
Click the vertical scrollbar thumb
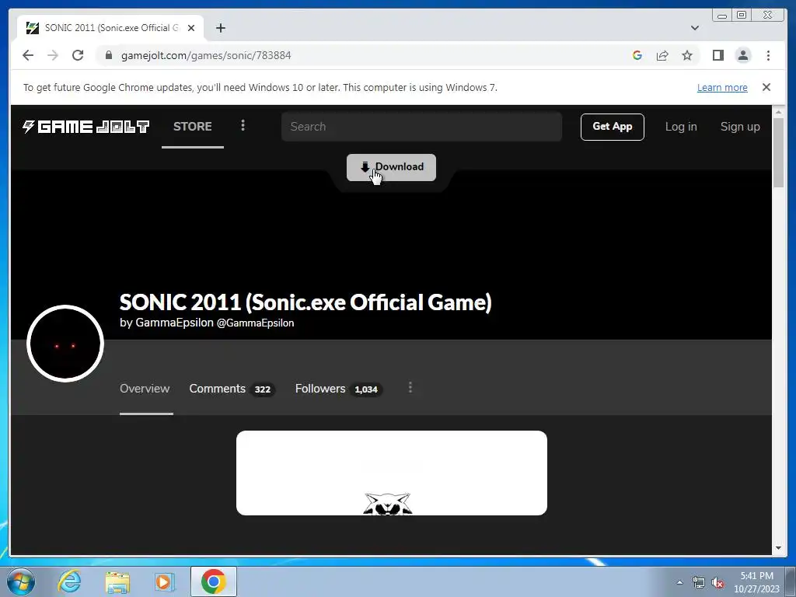[779, 153]
